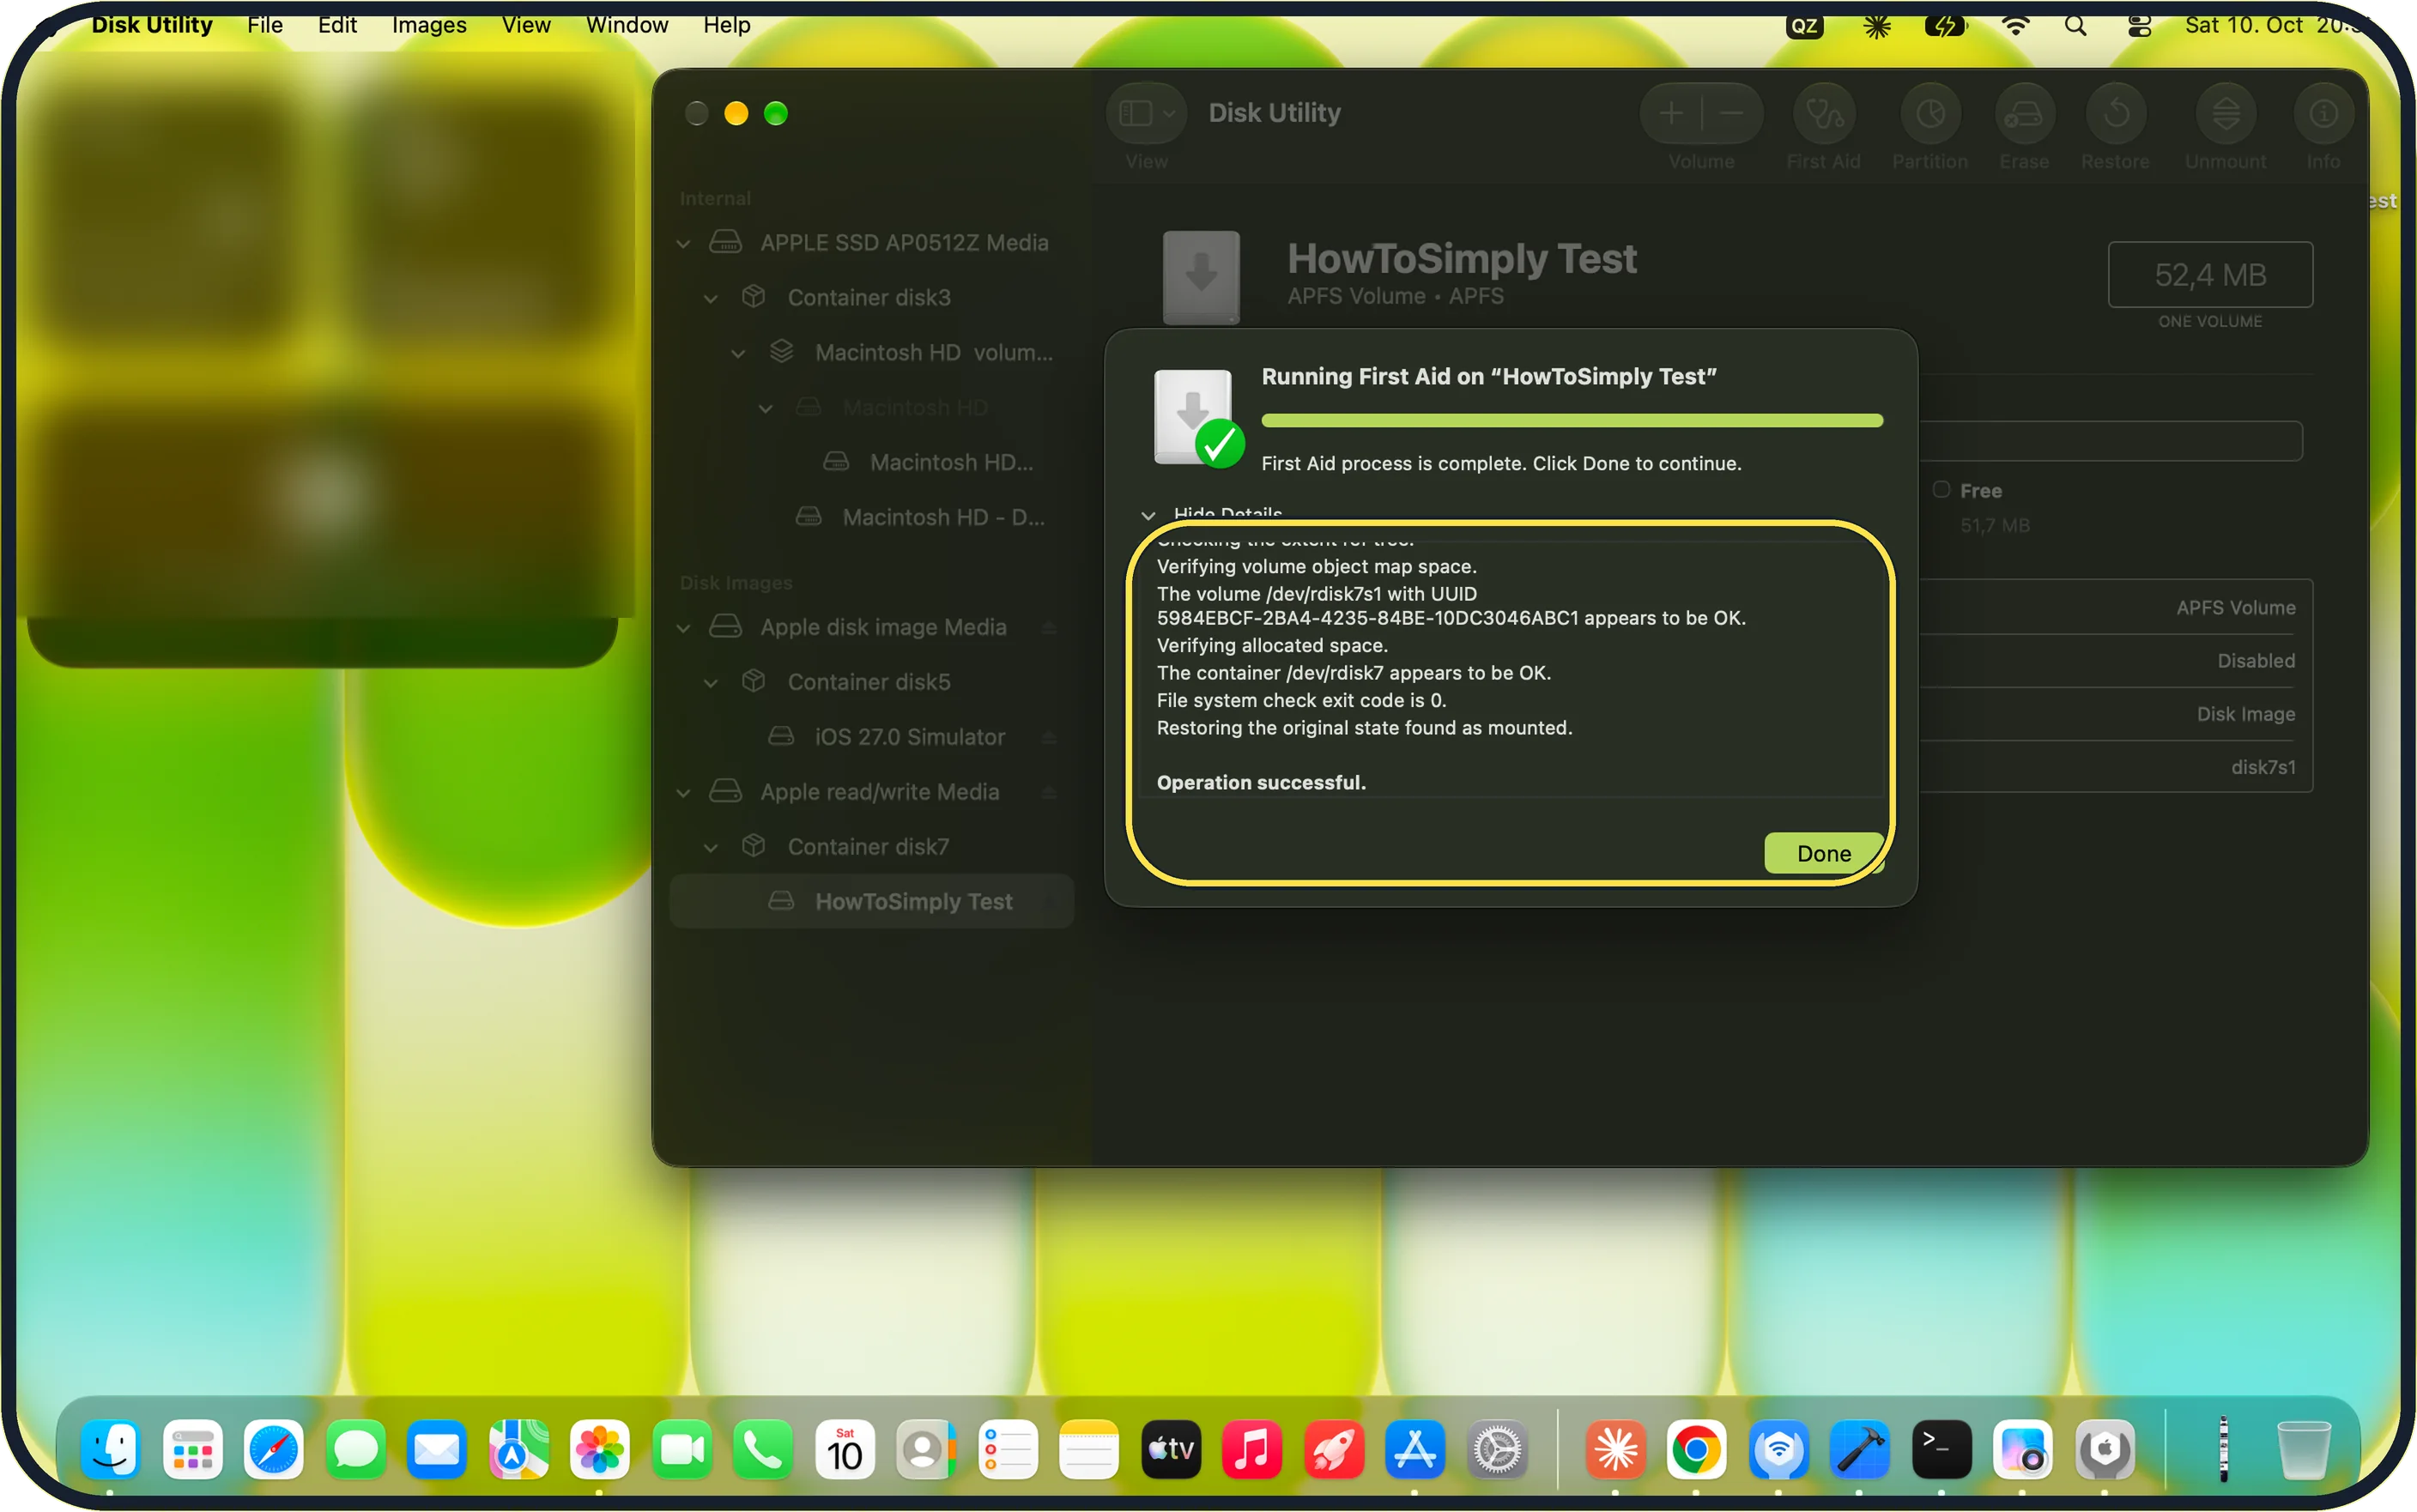
Task: Collapse the Container disk7 chevron
Action: [x=711, y=847]
